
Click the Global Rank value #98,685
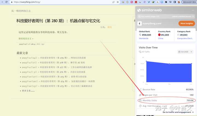(146, 35)
